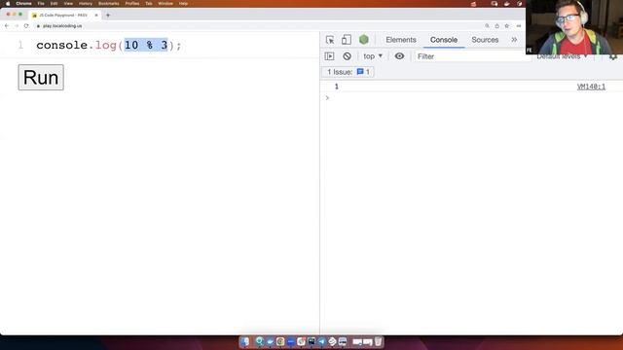Open a new browser tab
Viewport: 623px width, 350px height.
(108, 16)
